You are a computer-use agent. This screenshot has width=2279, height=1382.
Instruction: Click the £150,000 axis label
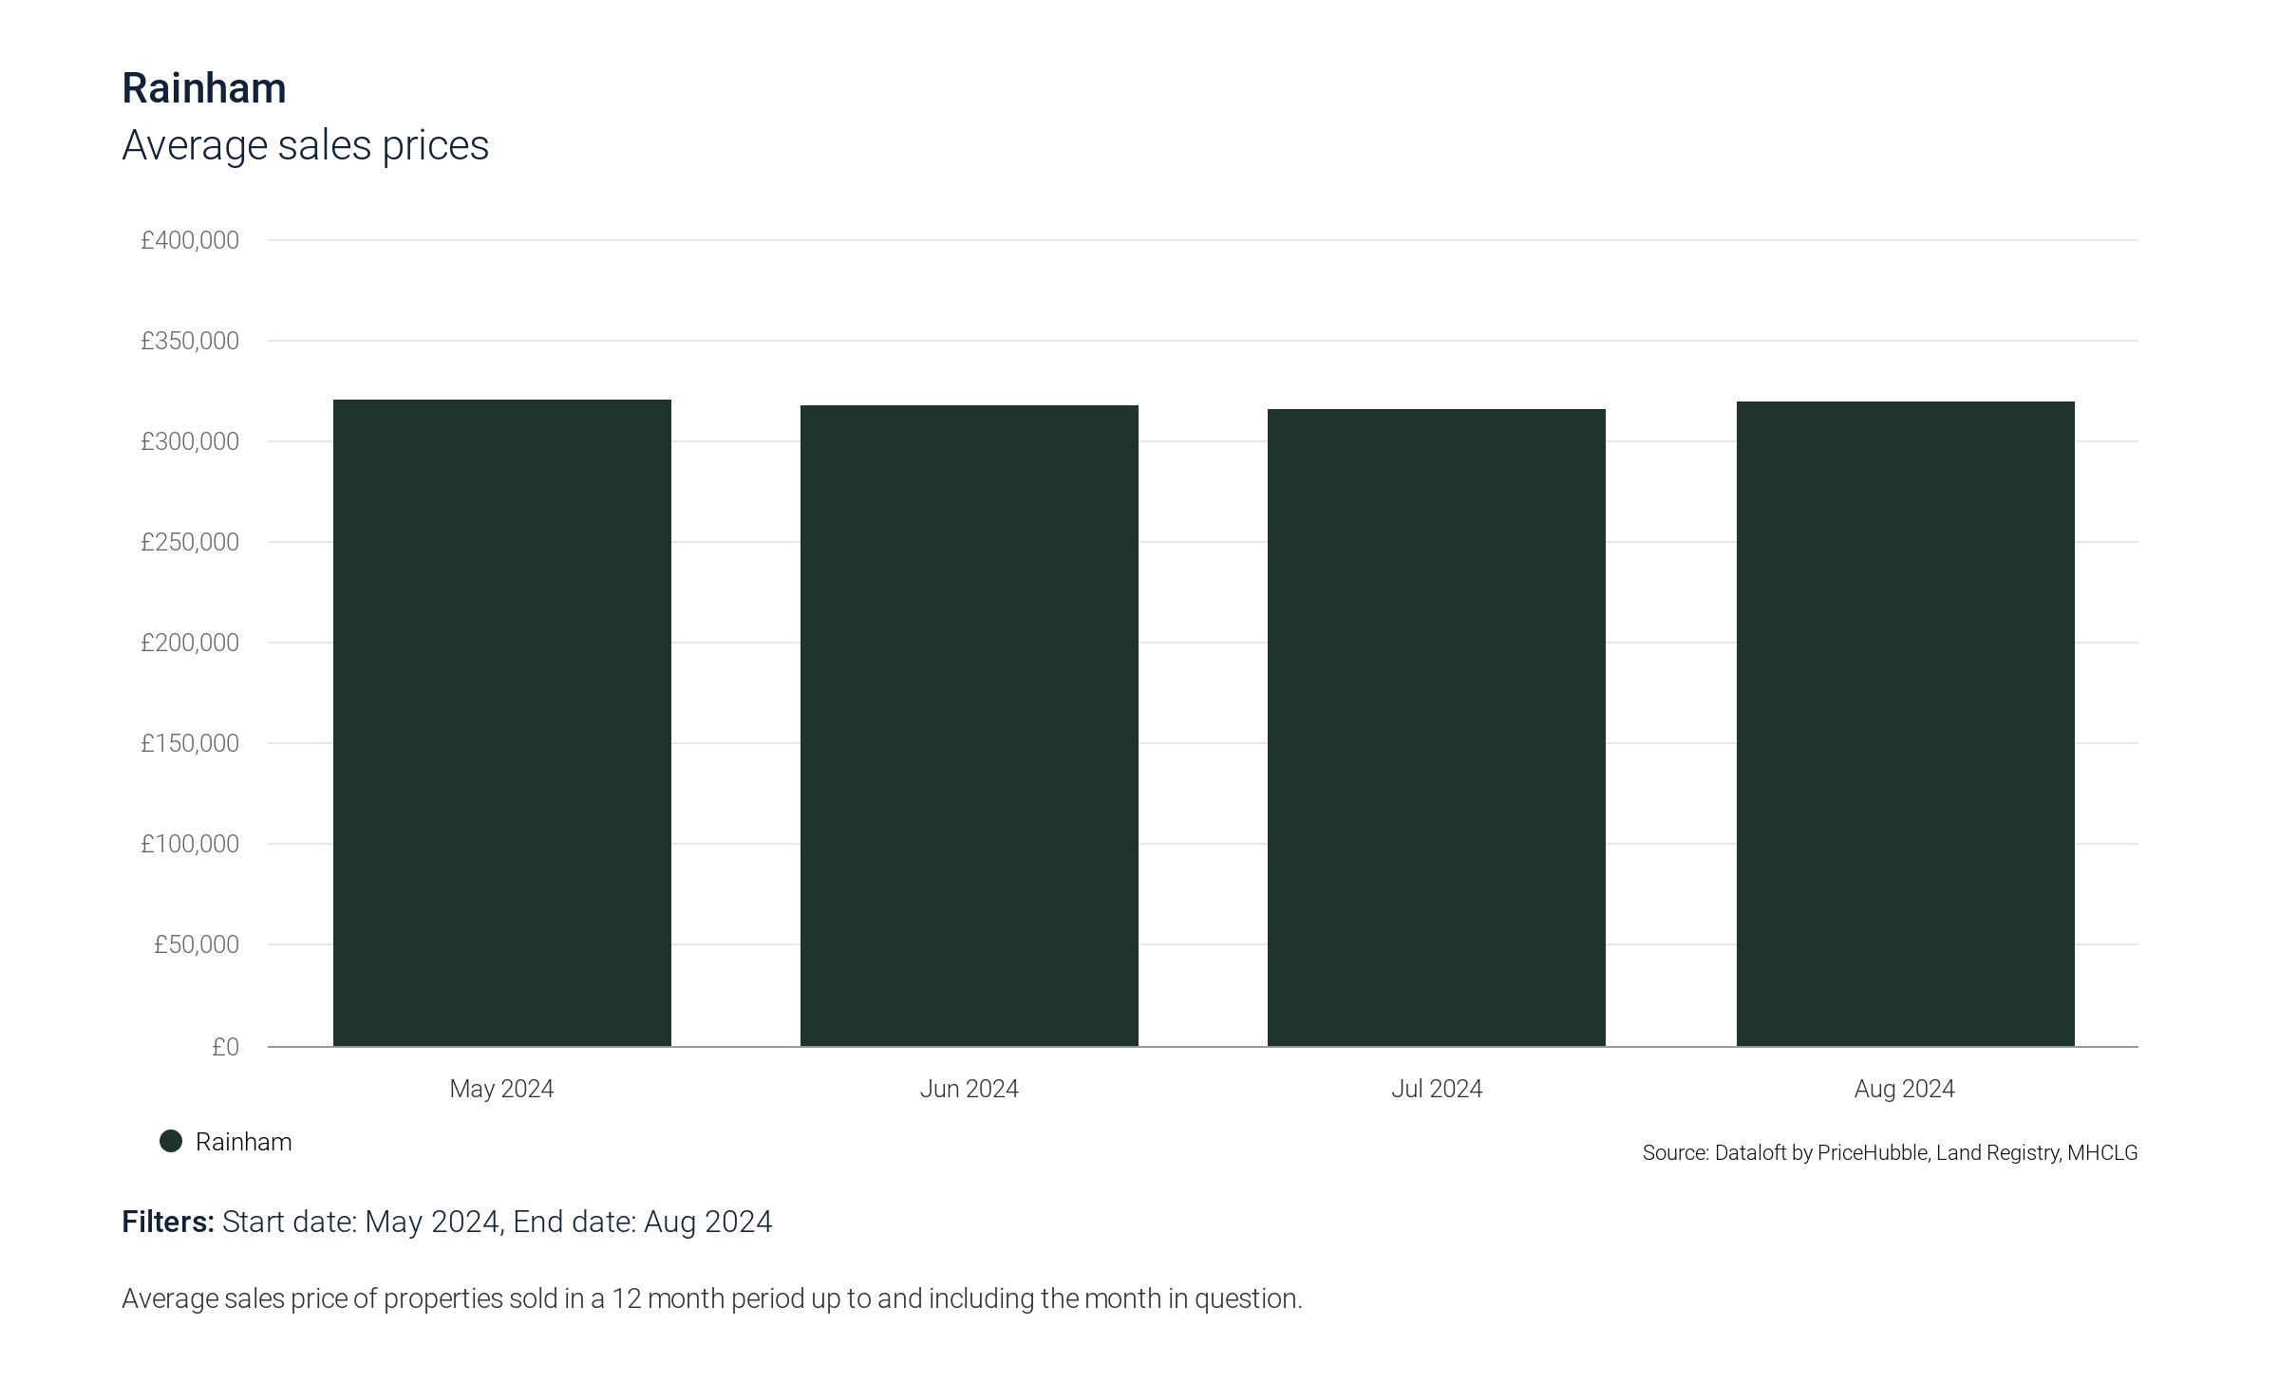coord(190,743)
